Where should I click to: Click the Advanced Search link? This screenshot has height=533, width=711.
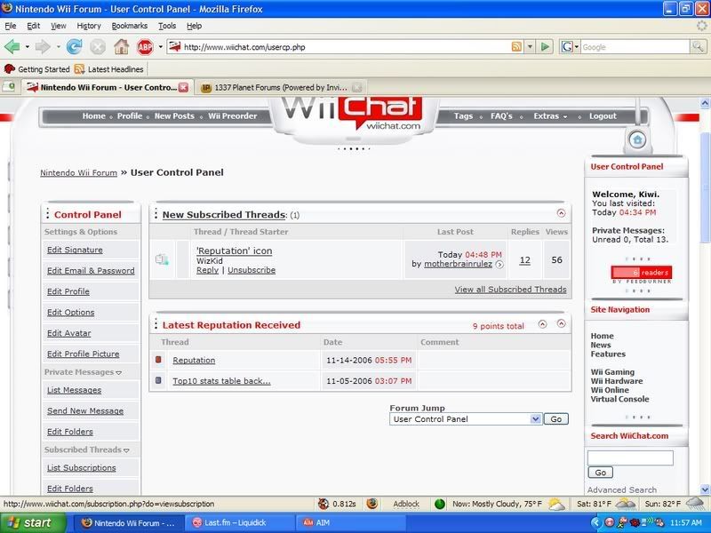click(621, 489)
